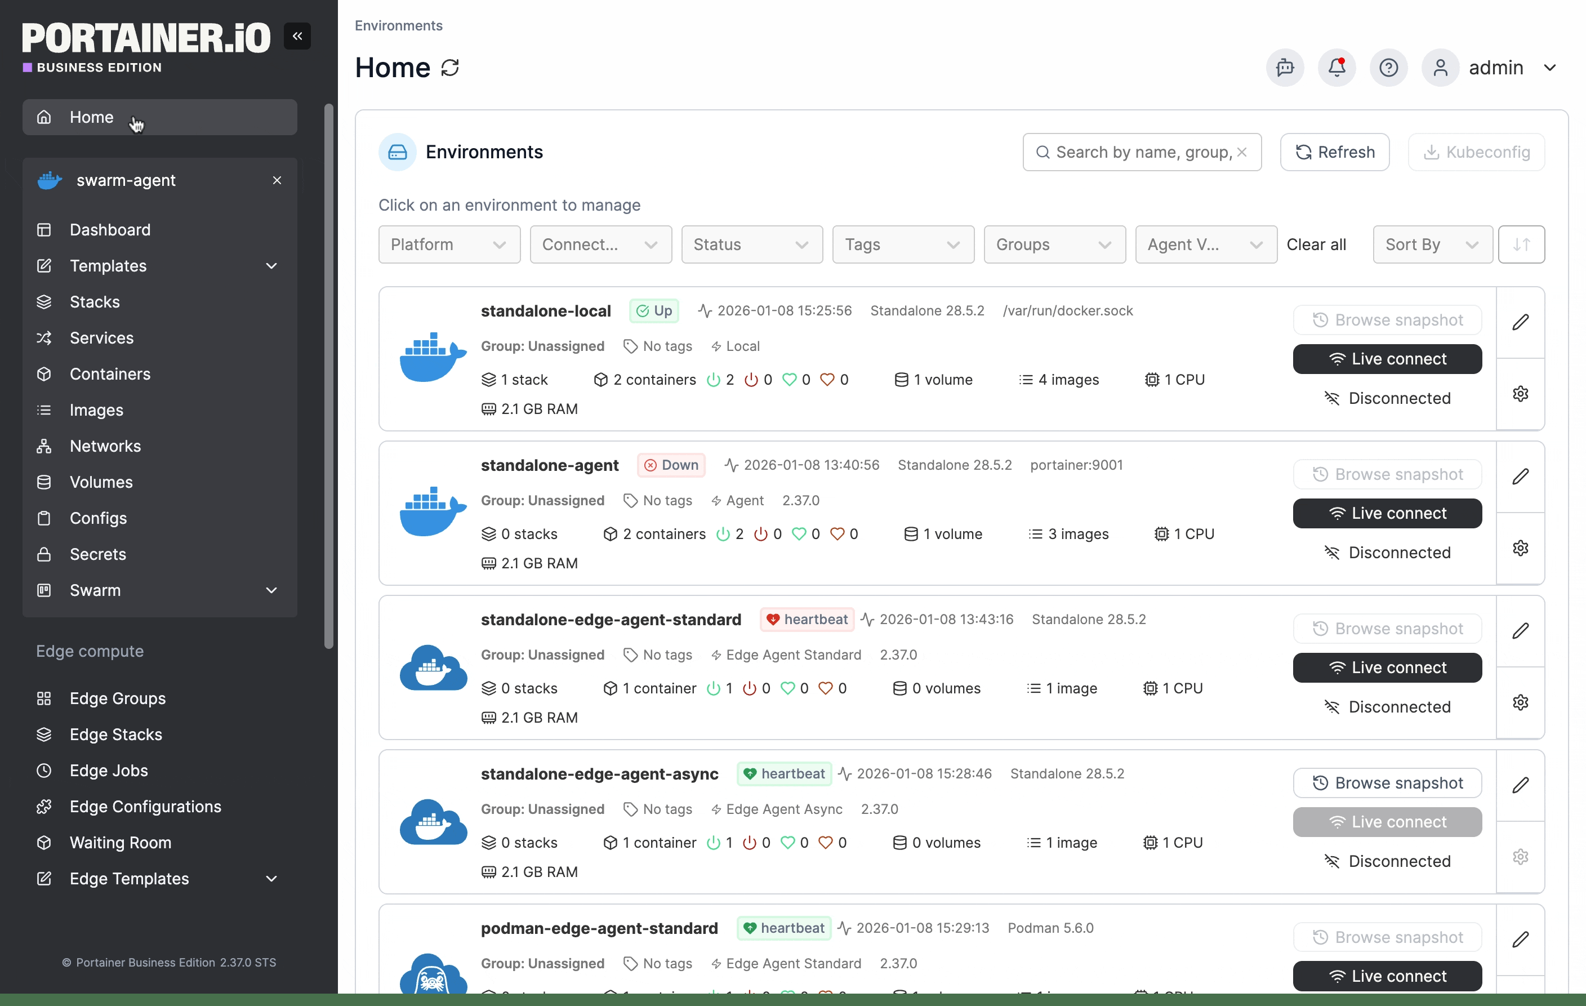
Task: Collapse the sidebar with the double-chevron icon
Action: [297, 36]
